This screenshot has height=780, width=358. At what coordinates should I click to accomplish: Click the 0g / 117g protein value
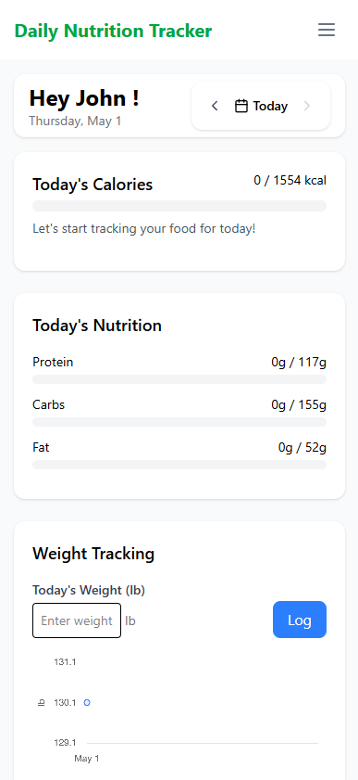299,362
